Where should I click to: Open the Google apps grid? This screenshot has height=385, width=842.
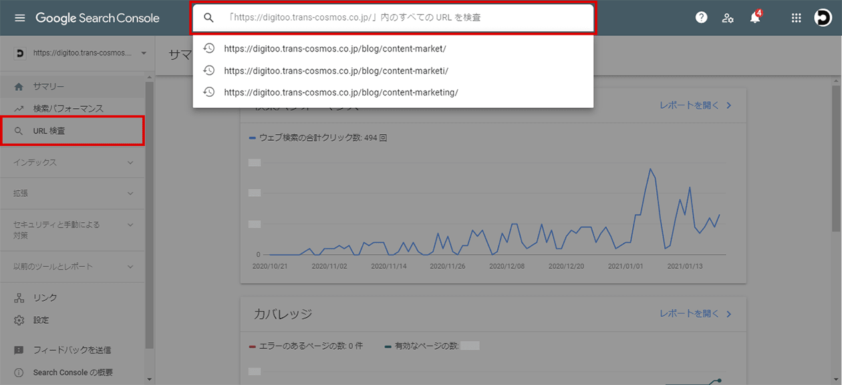click(796, 18)
